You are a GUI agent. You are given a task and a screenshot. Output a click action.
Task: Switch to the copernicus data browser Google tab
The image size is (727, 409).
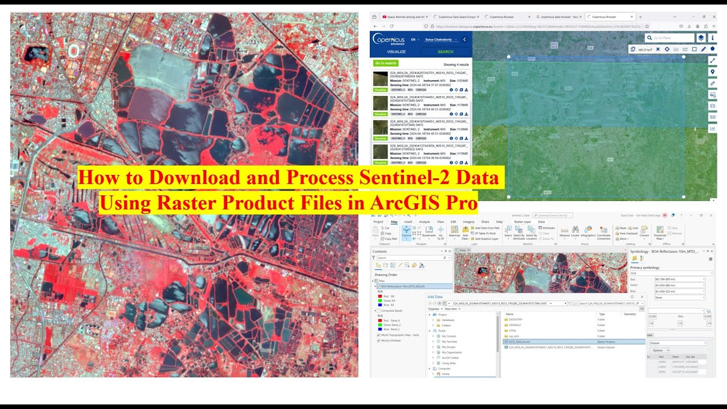(559, 17)
